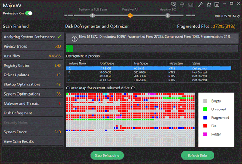Select Disk Defragment in sidebar
This screenshot has height=164, width=242.
(x=33, y=113)
